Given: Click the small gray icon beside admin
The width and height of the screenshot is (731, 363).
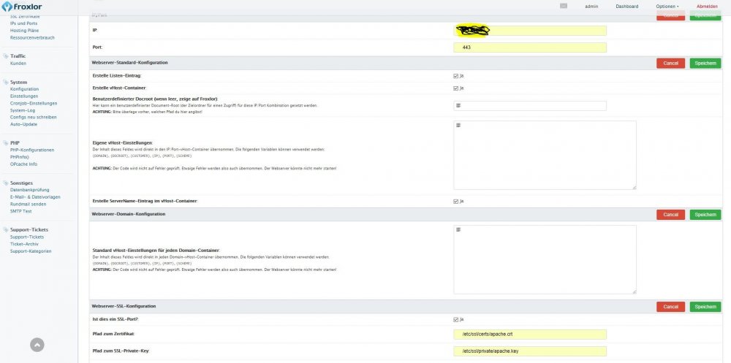Looking at the screenshot, I should (563, 6).
